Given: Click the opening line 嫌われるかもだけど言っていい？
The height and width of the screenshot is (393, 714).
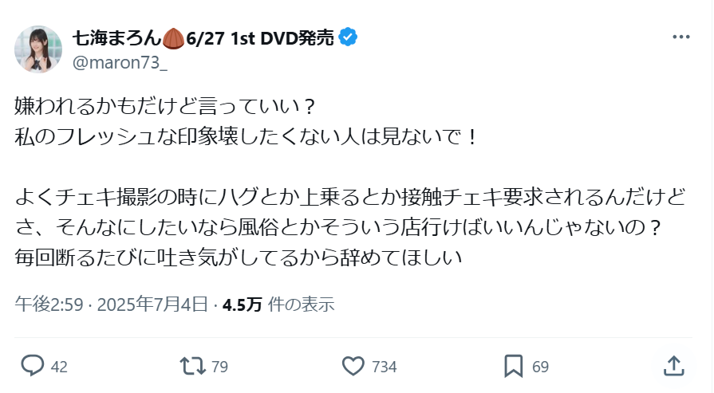Looking at the screenshot, I should coord(166,107).
